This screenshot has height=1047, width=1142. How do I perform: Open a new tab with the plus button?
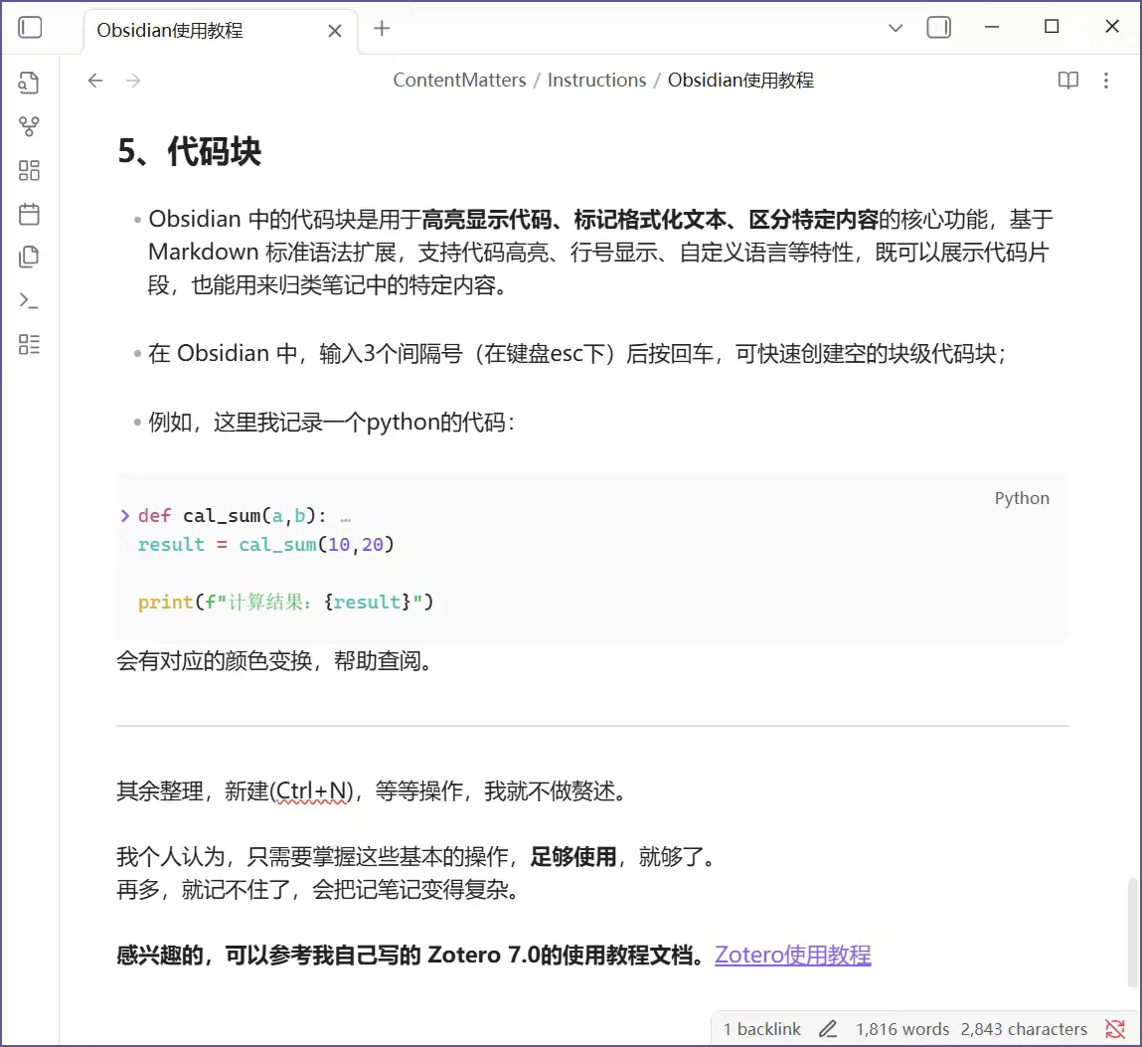point(382,28)
